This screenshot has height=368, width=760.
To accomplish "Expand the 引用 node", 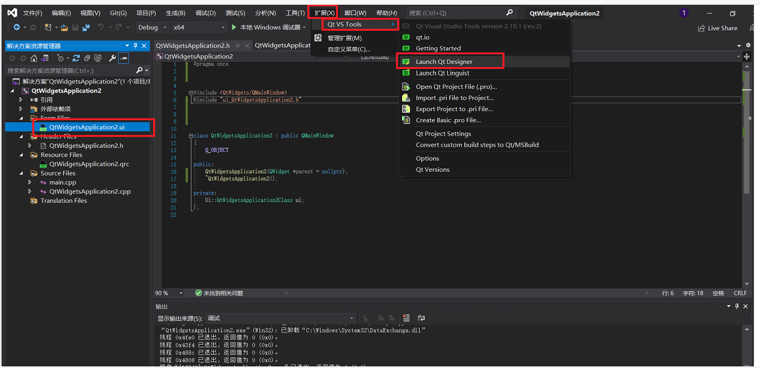I will (21, 100).
